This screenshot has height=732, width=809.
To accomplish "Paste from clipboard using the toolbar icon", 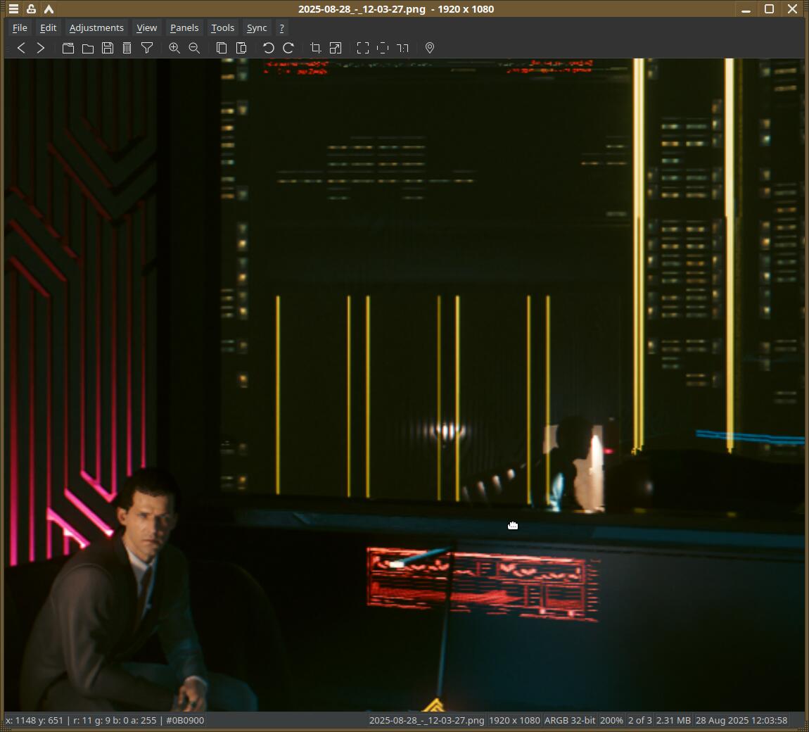I will tap(241, 48).
